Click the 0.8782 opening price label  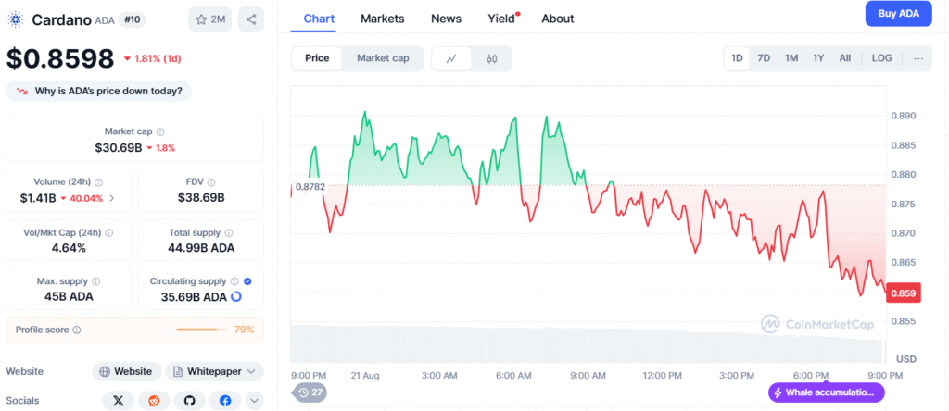[310, 187]
